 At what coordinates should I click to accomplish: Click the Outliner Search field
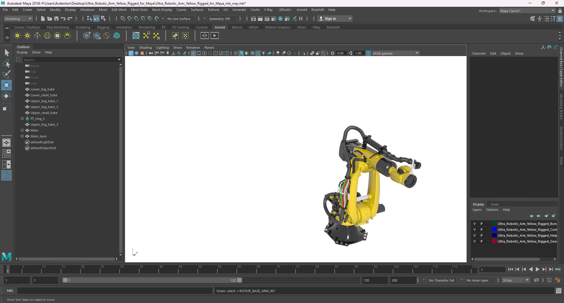click(70, 60)
